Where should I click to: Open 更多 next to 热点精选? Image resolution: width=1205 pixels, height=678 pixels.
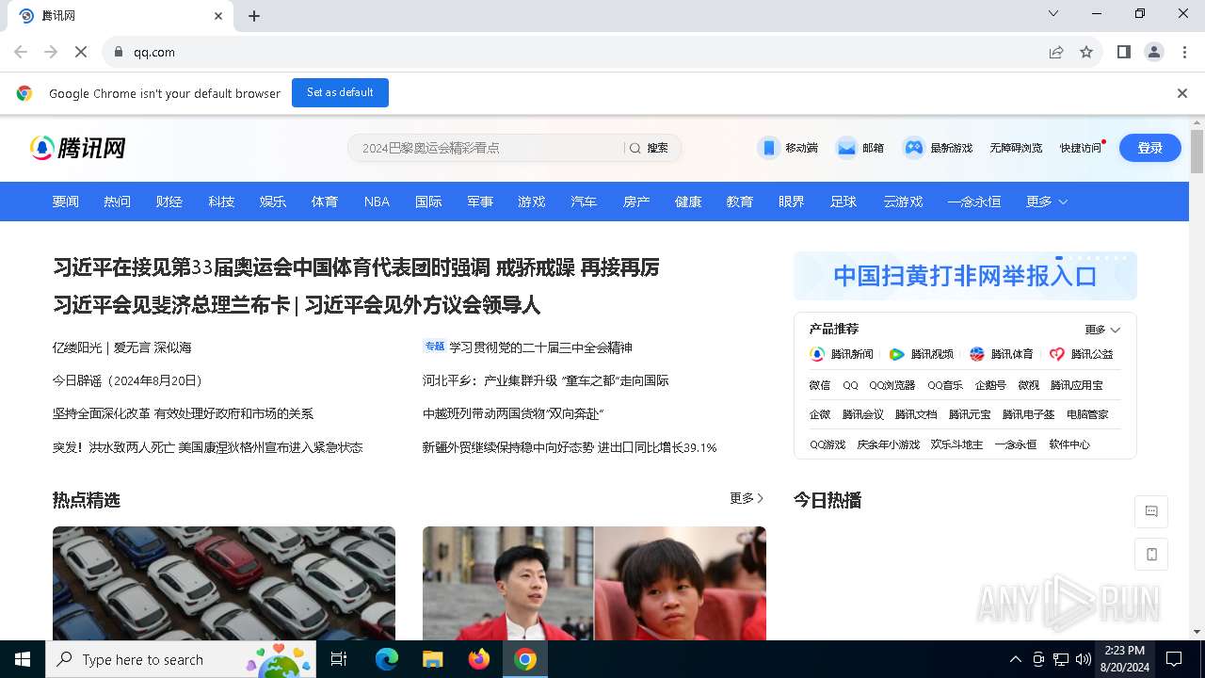click(x=747, y=498)
